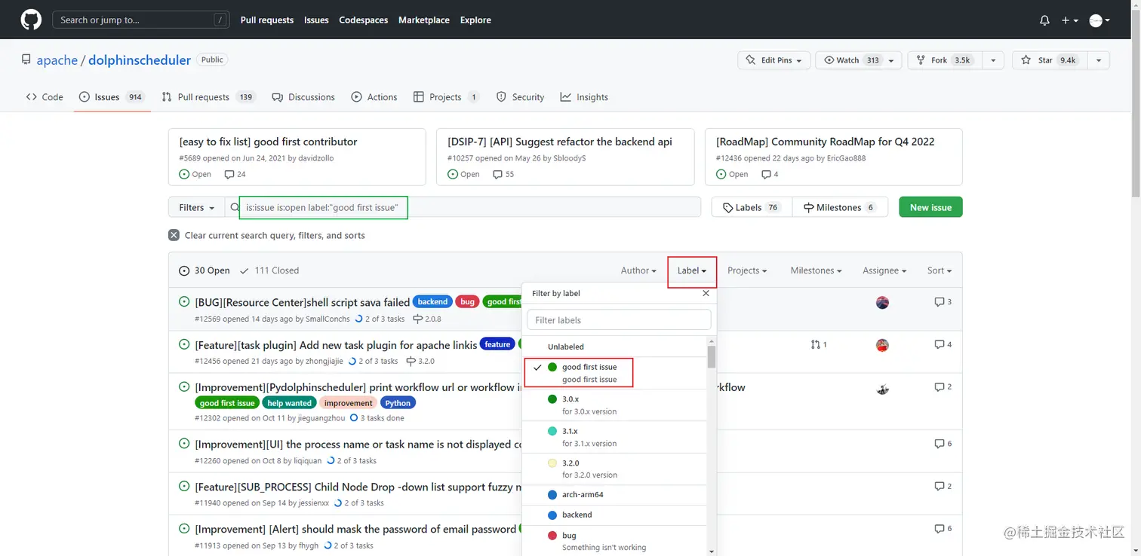The width and height of the screenshot is (1141, 556).
Task: Open the Assignee filter dropdown
Action: [x=884, y=270]
